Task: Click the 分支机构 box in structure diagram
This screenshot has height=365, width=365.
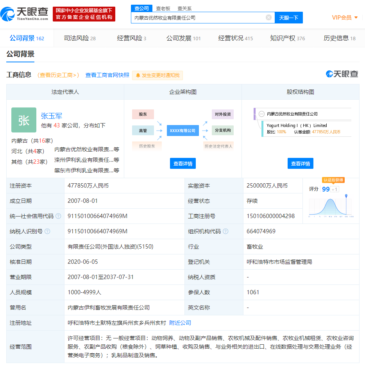Action: 222,130
